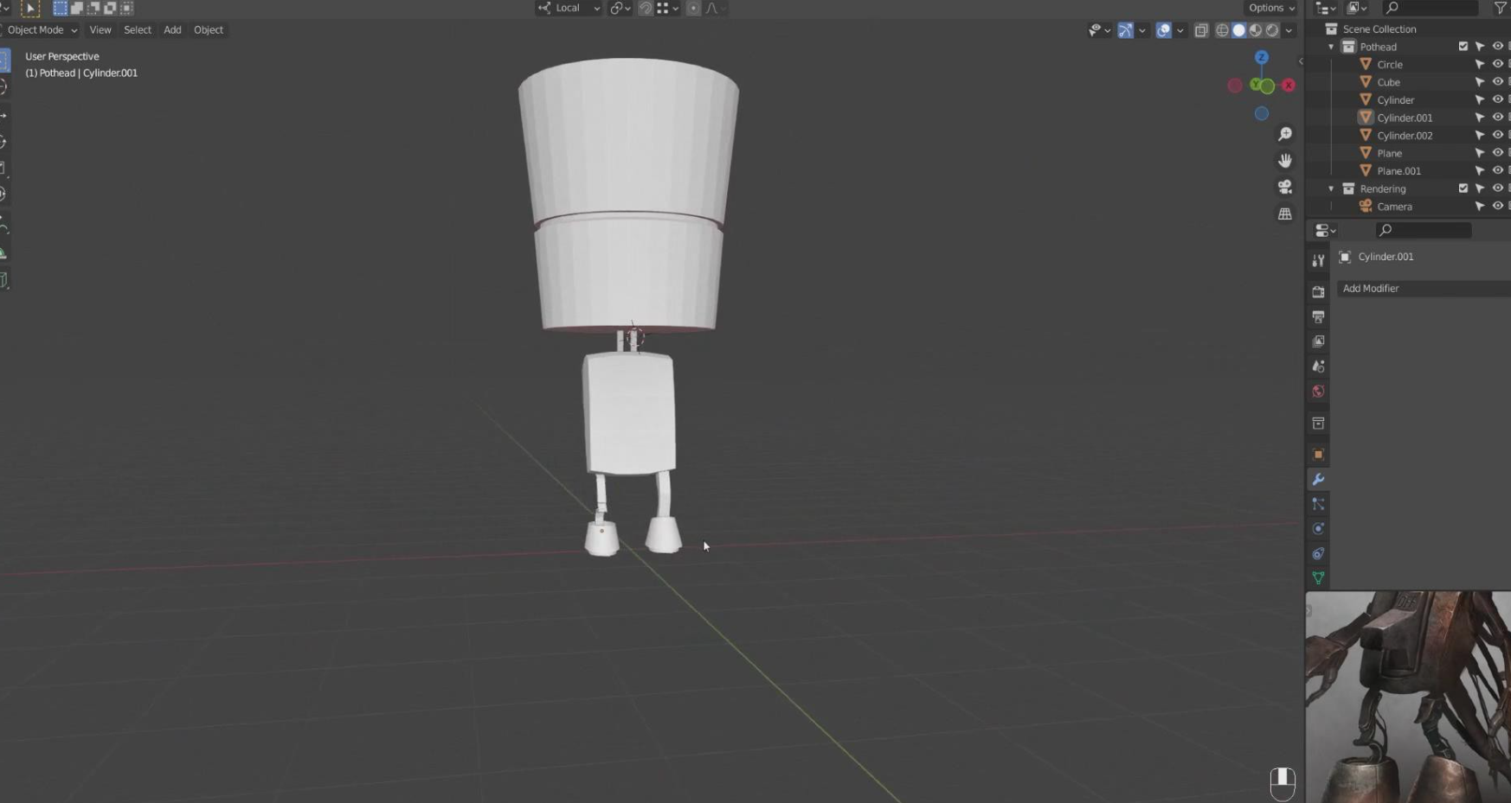Screen dimensions: 1511x803
Task: Open the Select menu
Action: pos(138,30)
